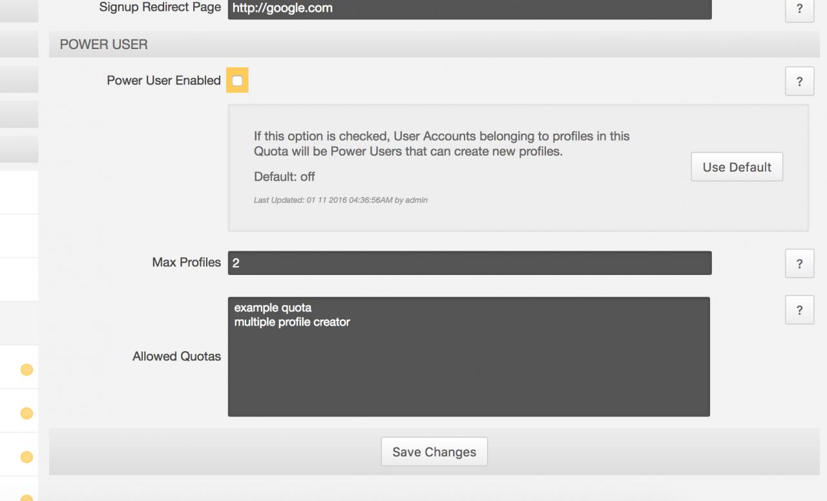
Task: Focus the Max Profiles input field
Action: [x=470, y=263]
